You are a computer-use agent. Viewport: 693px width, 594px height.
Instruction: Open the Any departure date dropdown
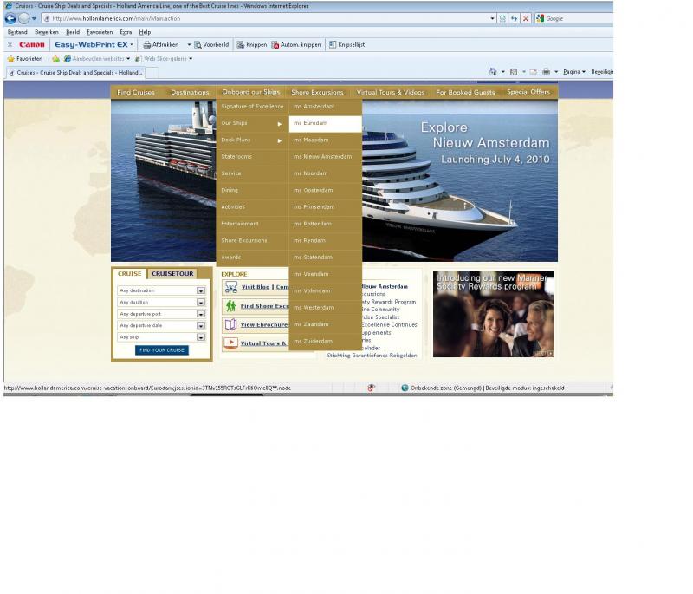pos(201,325)
